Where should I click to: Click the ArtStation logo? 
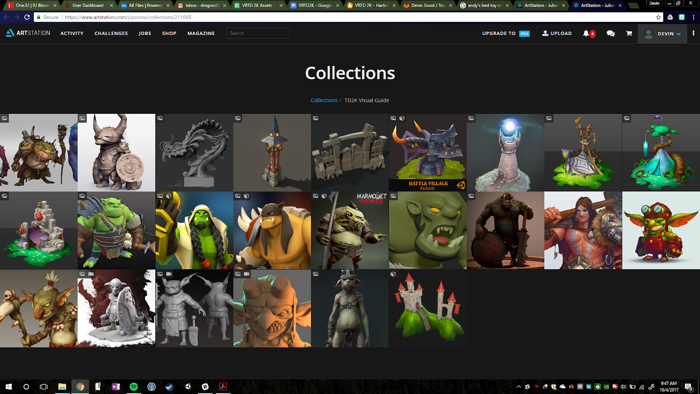[28, 33]
